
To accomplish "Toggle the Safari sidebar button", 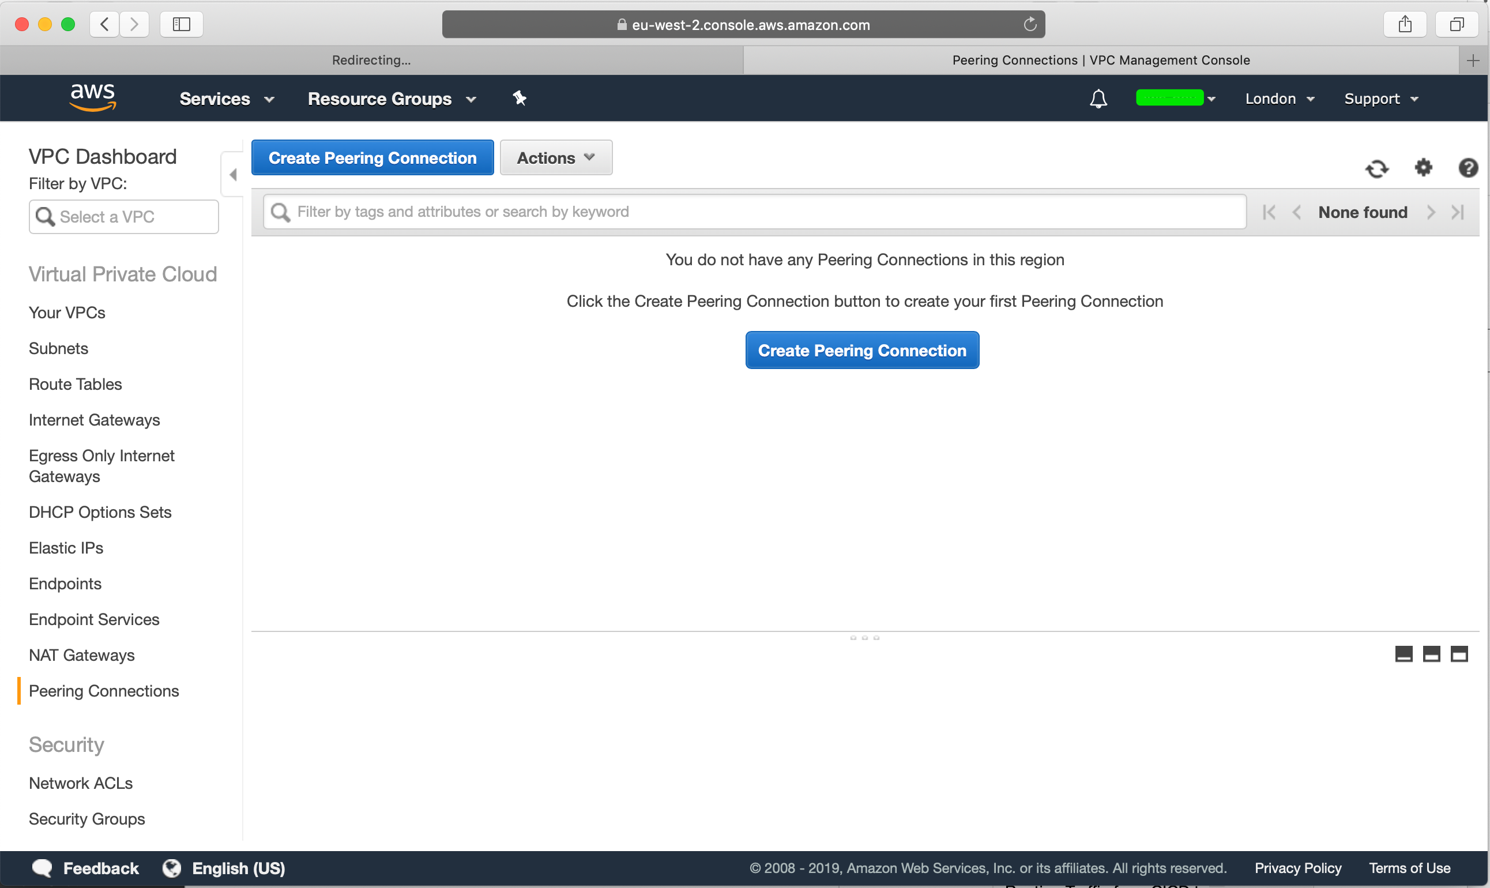I will tap(181, 24).
